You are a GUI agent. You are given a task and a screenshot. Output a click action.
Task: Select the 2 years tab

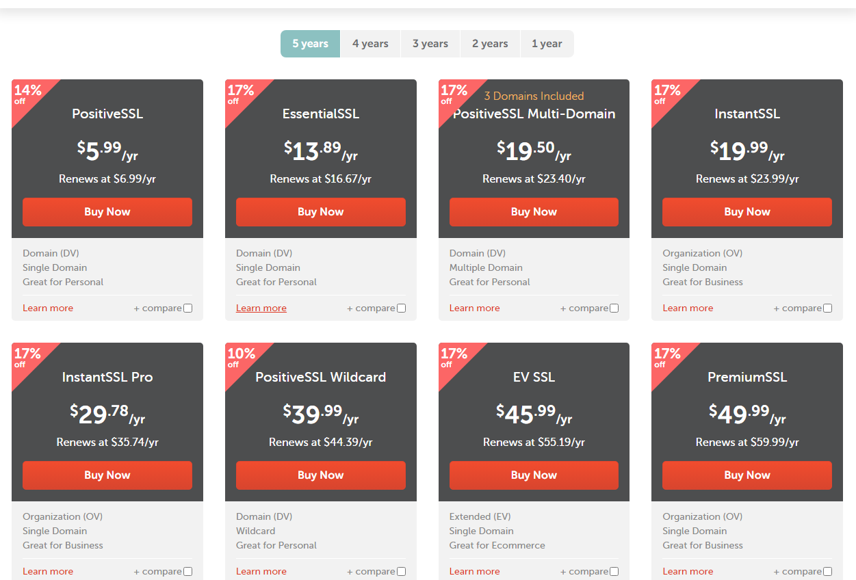click(x=490, y=44)
